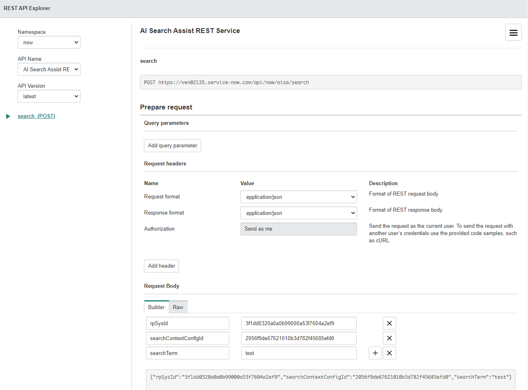This screenshot has width=528, height=390.
Task: Click the Value column header
Action: coord(247,184)
